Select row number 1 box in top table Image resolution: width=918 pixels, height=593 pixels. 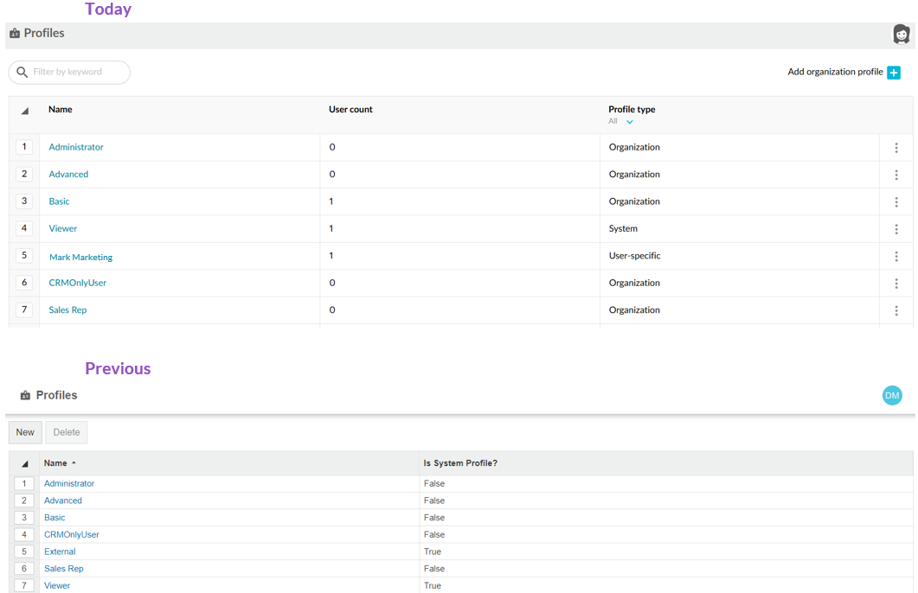(x=24, y=147)
